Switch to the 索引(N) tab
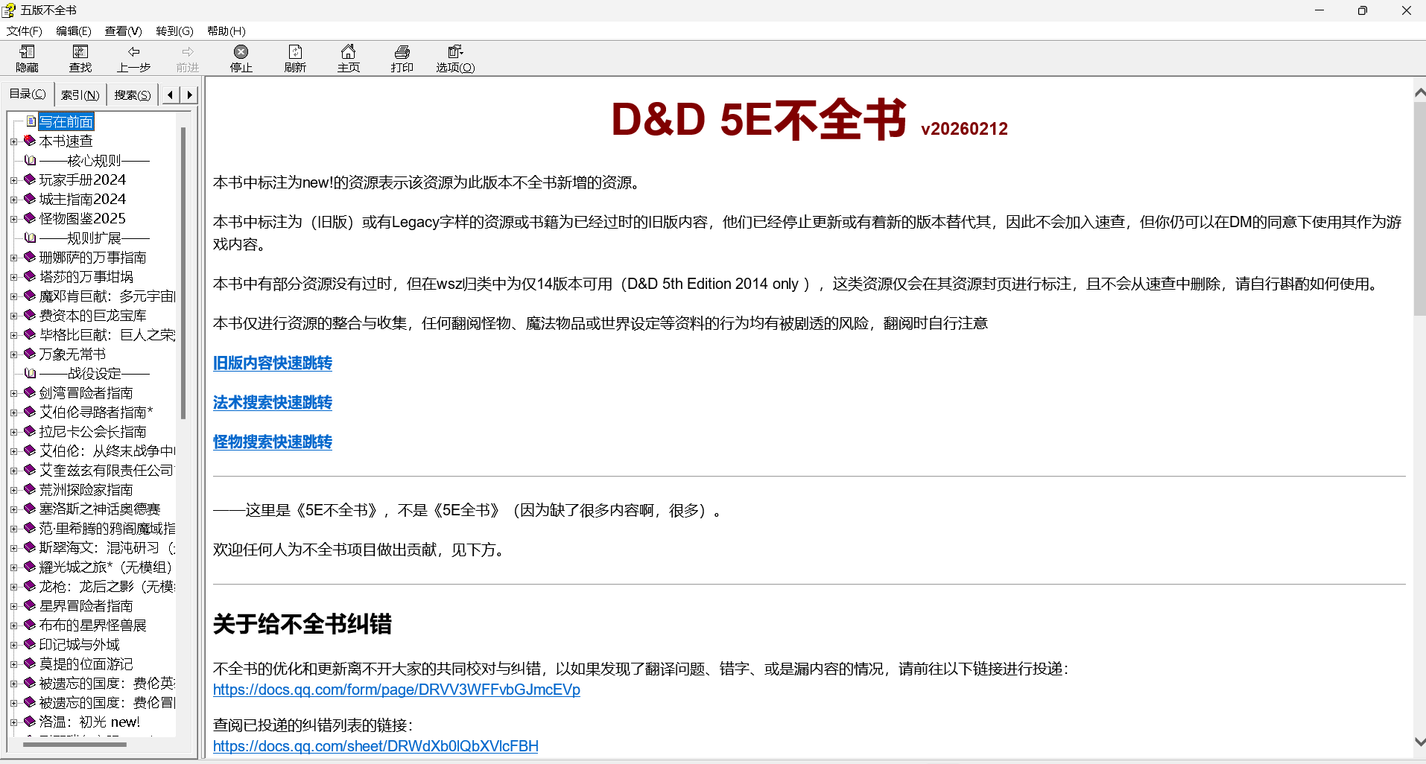1426x764 pixels. coord(80,95)
